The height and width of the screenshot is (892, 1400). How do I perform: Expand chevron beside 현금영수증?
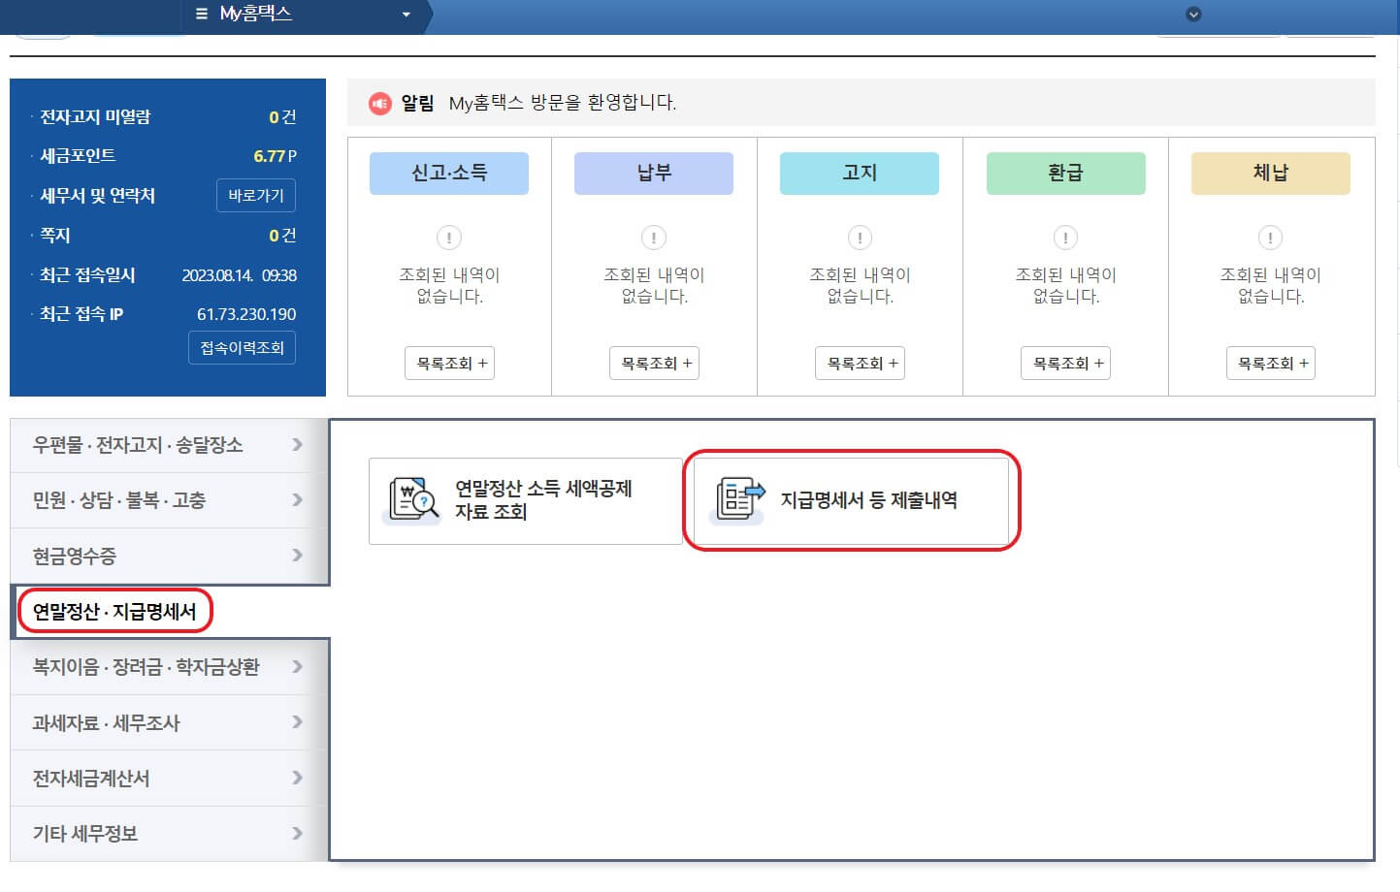298,556
